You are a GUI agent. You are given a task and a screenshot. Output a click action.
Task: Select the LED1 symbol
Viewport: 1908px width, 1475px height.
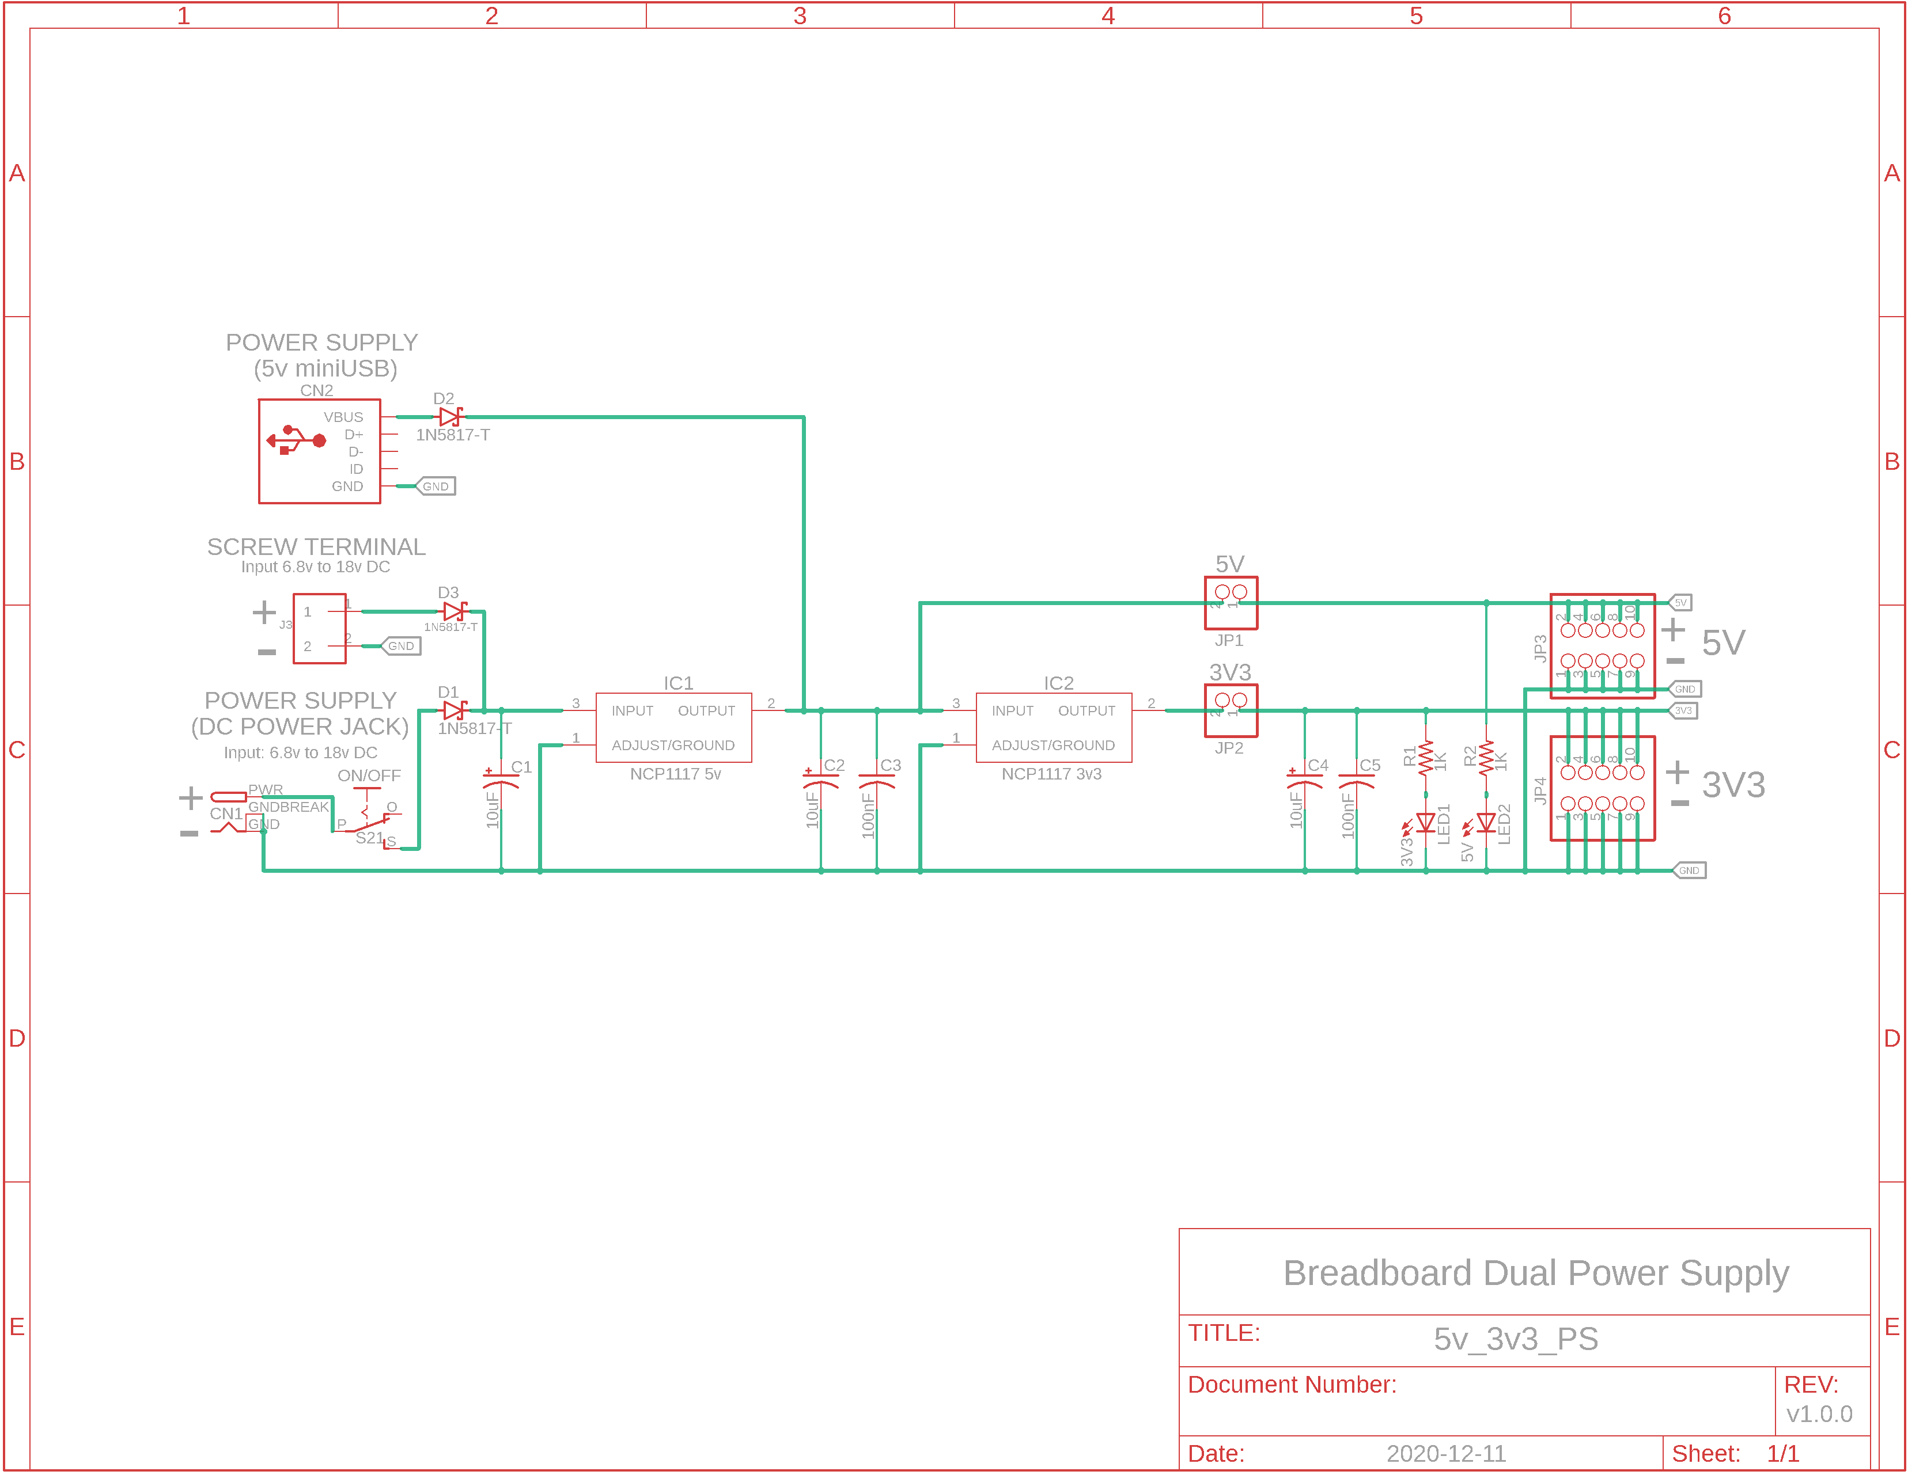1426,823
